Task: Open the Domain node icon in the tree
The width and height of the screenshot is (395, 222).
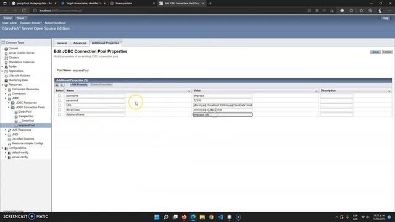Action: (6, 49)
